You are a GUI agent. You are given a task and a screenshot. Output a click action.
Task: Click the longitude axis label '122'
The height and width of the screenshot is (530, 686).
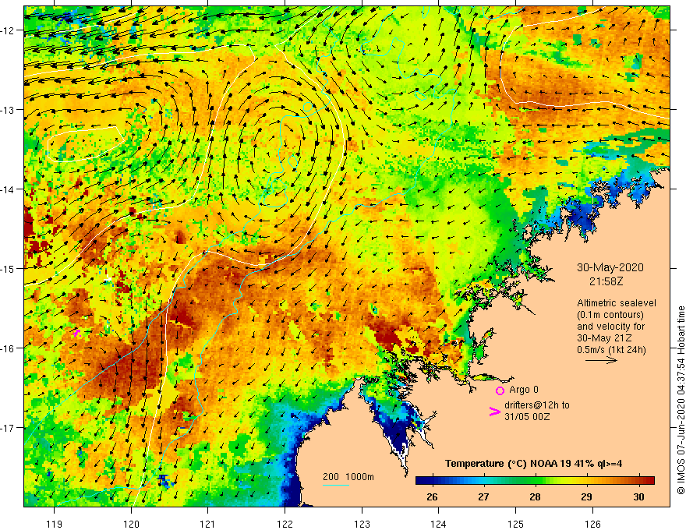[285, 524]
